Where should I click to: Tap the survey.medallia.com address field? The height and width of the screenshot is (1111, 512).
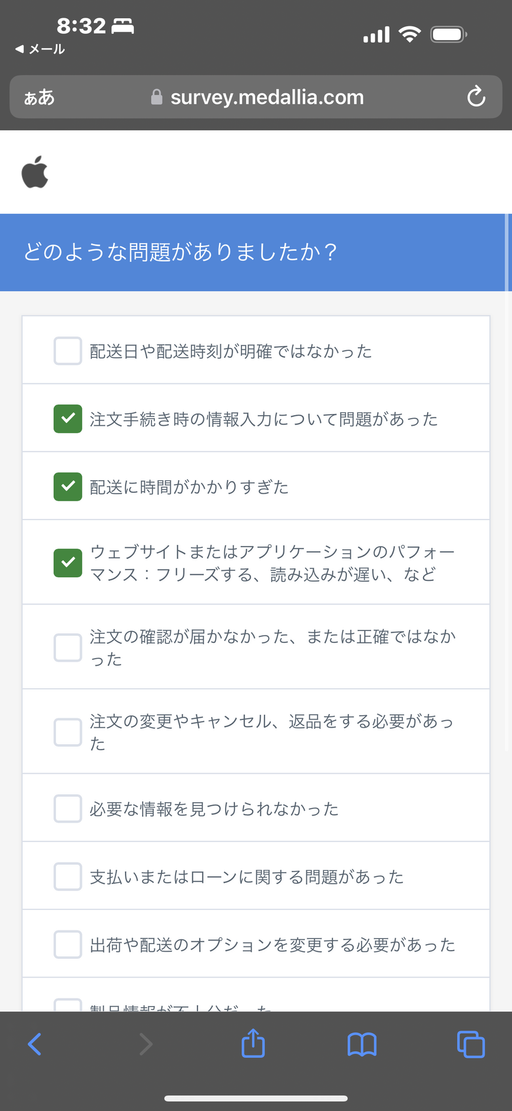click(x=267, y=97)
